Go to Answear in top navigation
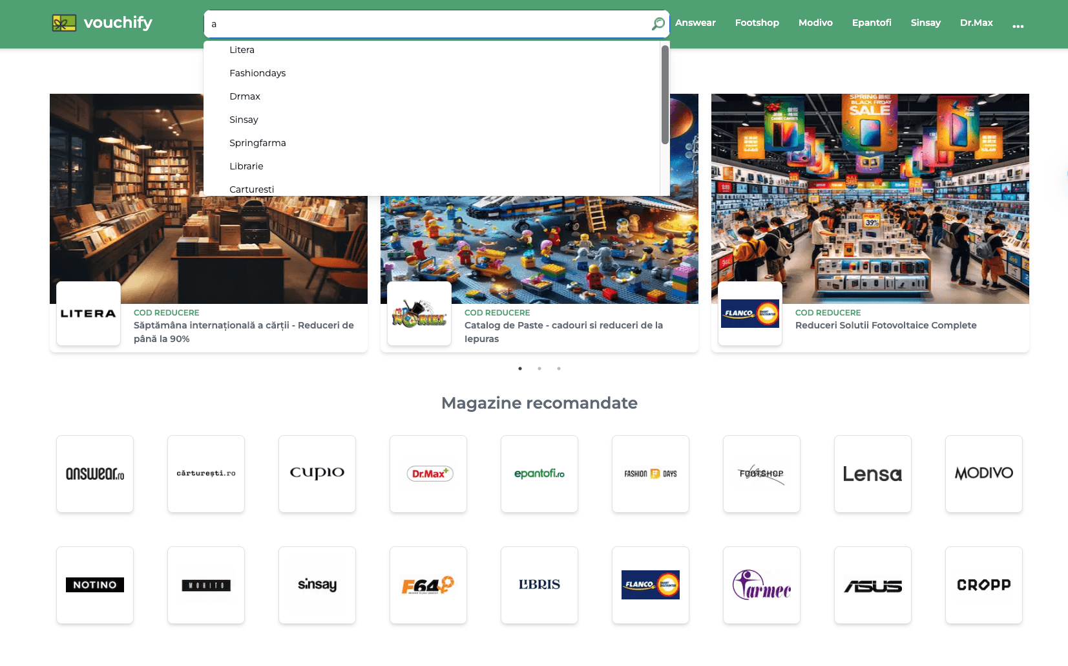The height and width of the screenshot is (666, 1068). [x=695, y=23]
